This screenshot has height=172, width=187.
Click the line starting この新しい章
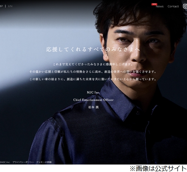coord(93,79)
